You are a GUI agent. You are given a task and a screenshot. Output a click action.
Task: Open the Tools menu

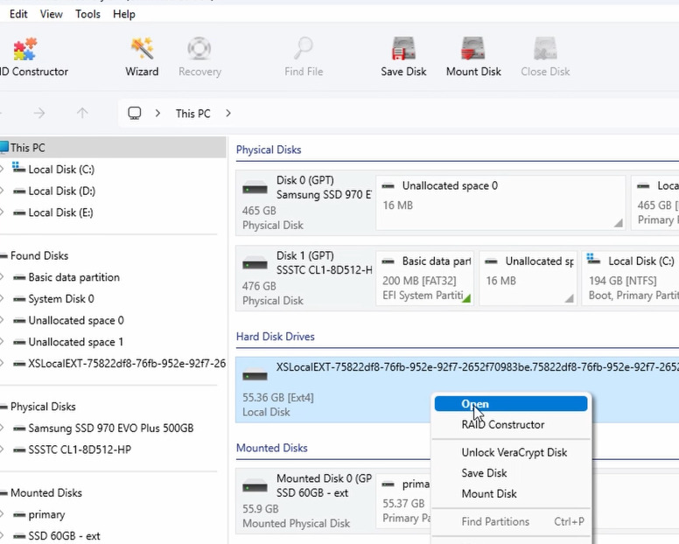(x=87, y=14)
